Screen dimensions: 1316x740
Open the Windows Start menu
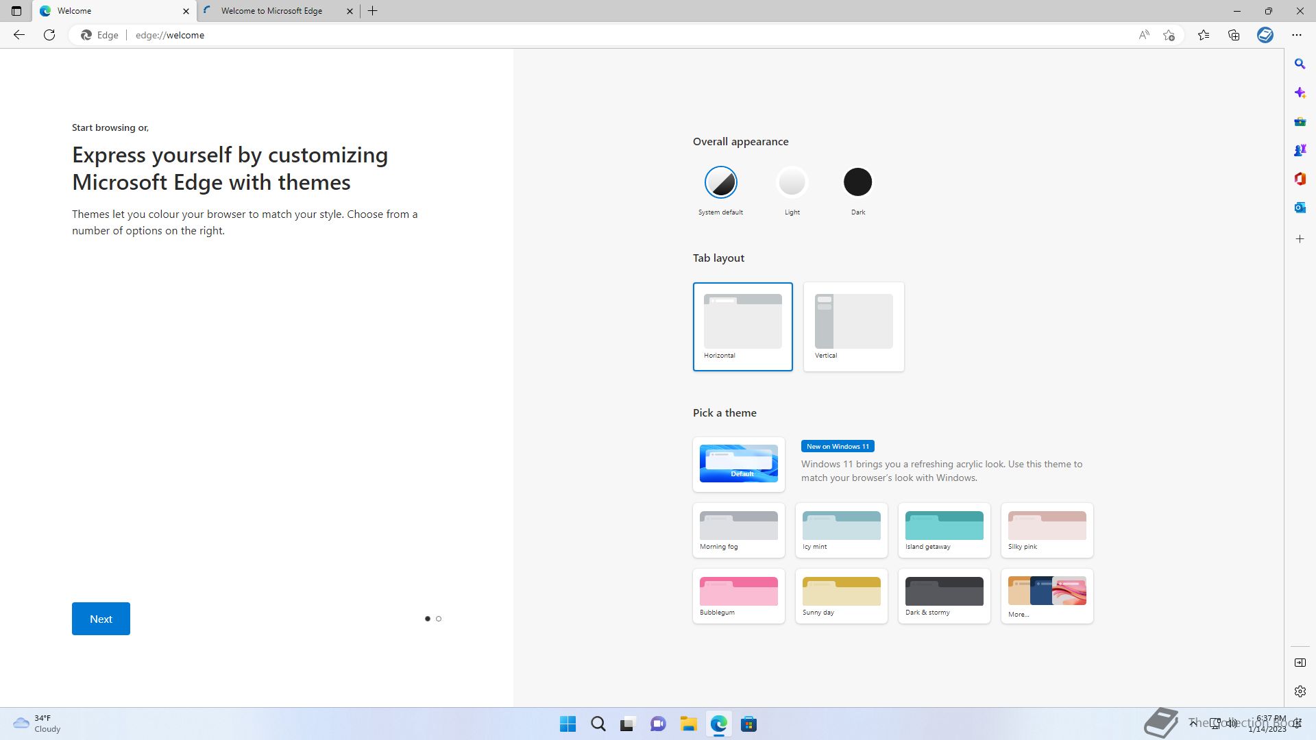pyautogui.click(x=568, y=724)
